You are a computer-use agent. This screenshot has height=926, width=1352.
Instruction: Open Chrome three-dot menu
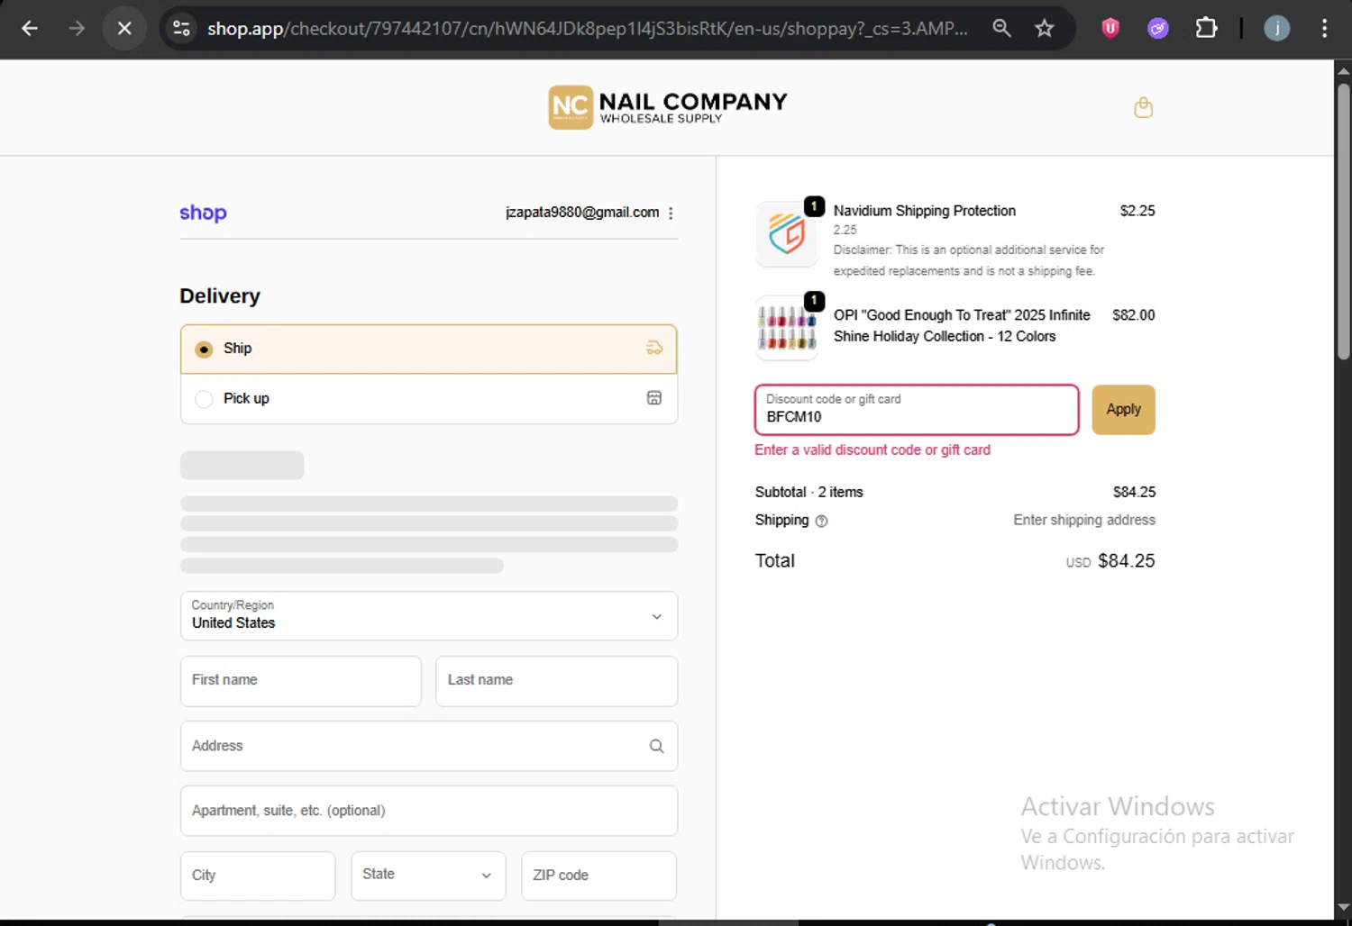click(x=1324, y=28)
